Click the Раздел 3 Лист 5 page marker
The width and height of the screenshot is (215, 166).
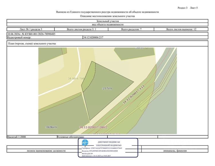[187, 8]
